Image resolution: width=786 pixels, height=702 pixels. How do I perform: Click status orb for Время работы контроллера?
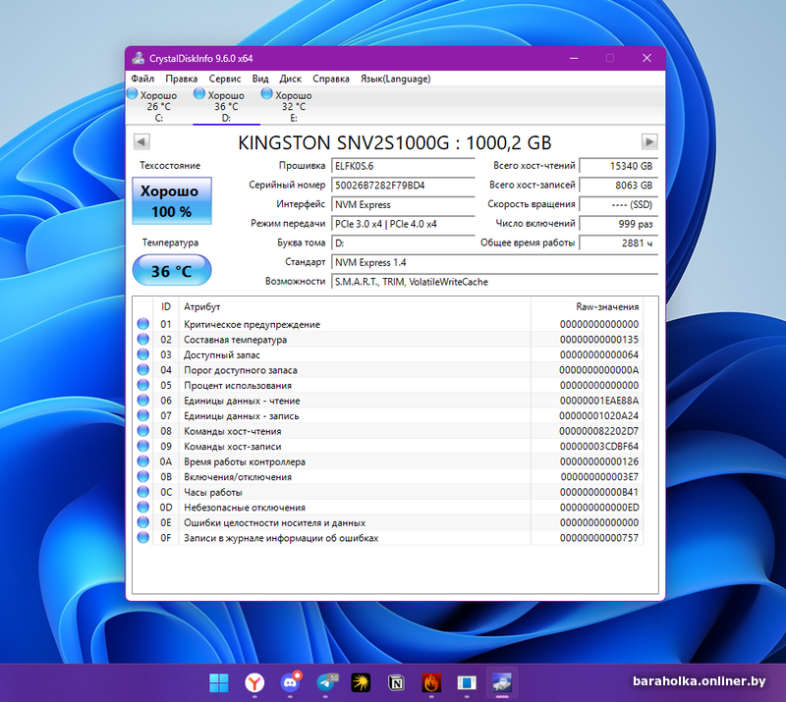coord(142,461)
